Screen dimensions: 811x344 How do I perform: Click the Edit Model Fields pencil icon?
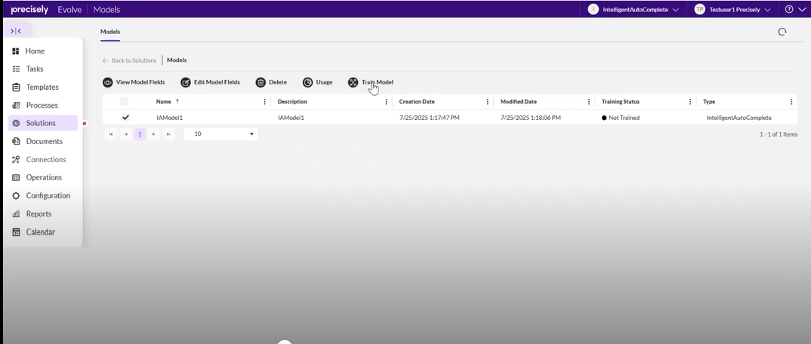coord(186,83)
